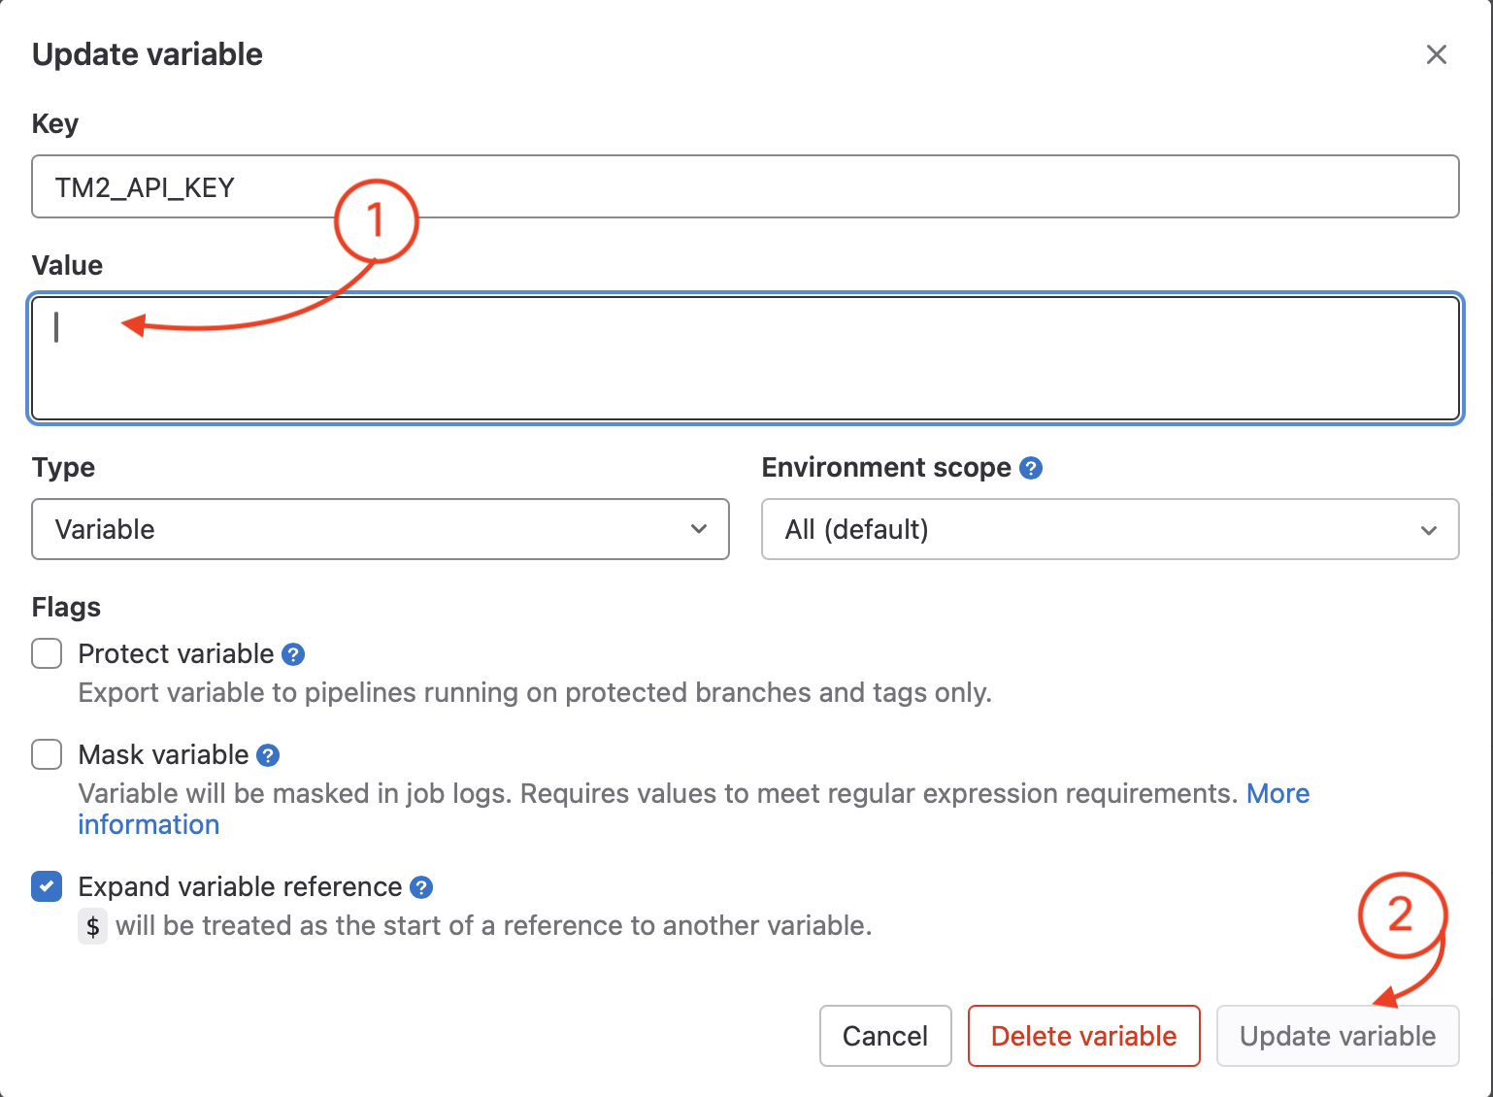Viewport: 1493px width, 1097px height.
Task: Enable the Protect variable checkbox
Action: pos(47,654)
